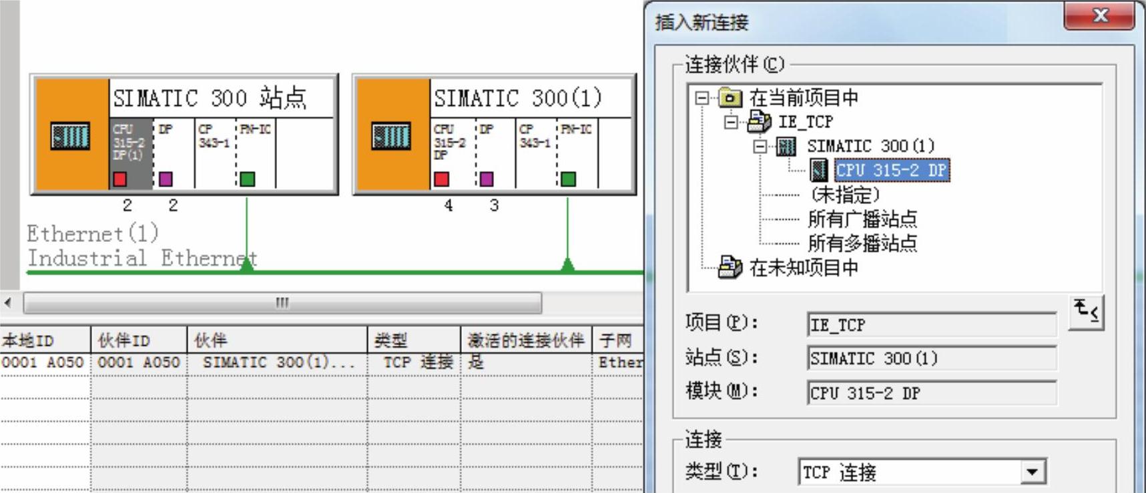Image resolution: width=1146 pixels, height=493 pixels.
Task: Click the 类型 column header
Action: click(x=414, y=340)
